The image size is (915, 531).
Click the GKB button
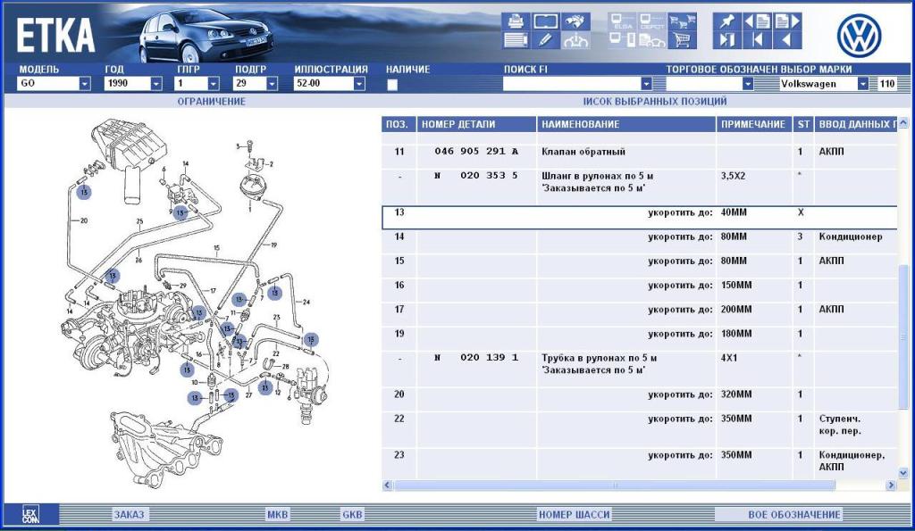pyautogui.click(x=352, y=515)
